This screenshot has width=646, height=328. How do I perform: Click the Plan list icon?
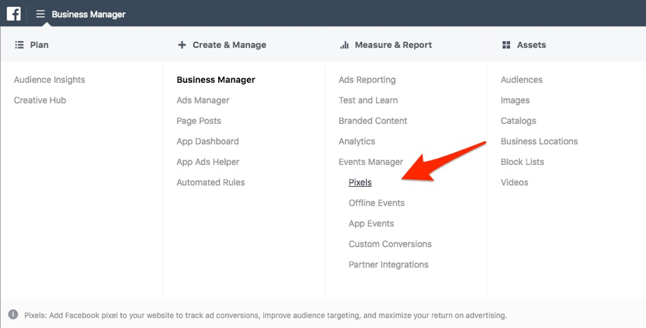coord(19,45)
